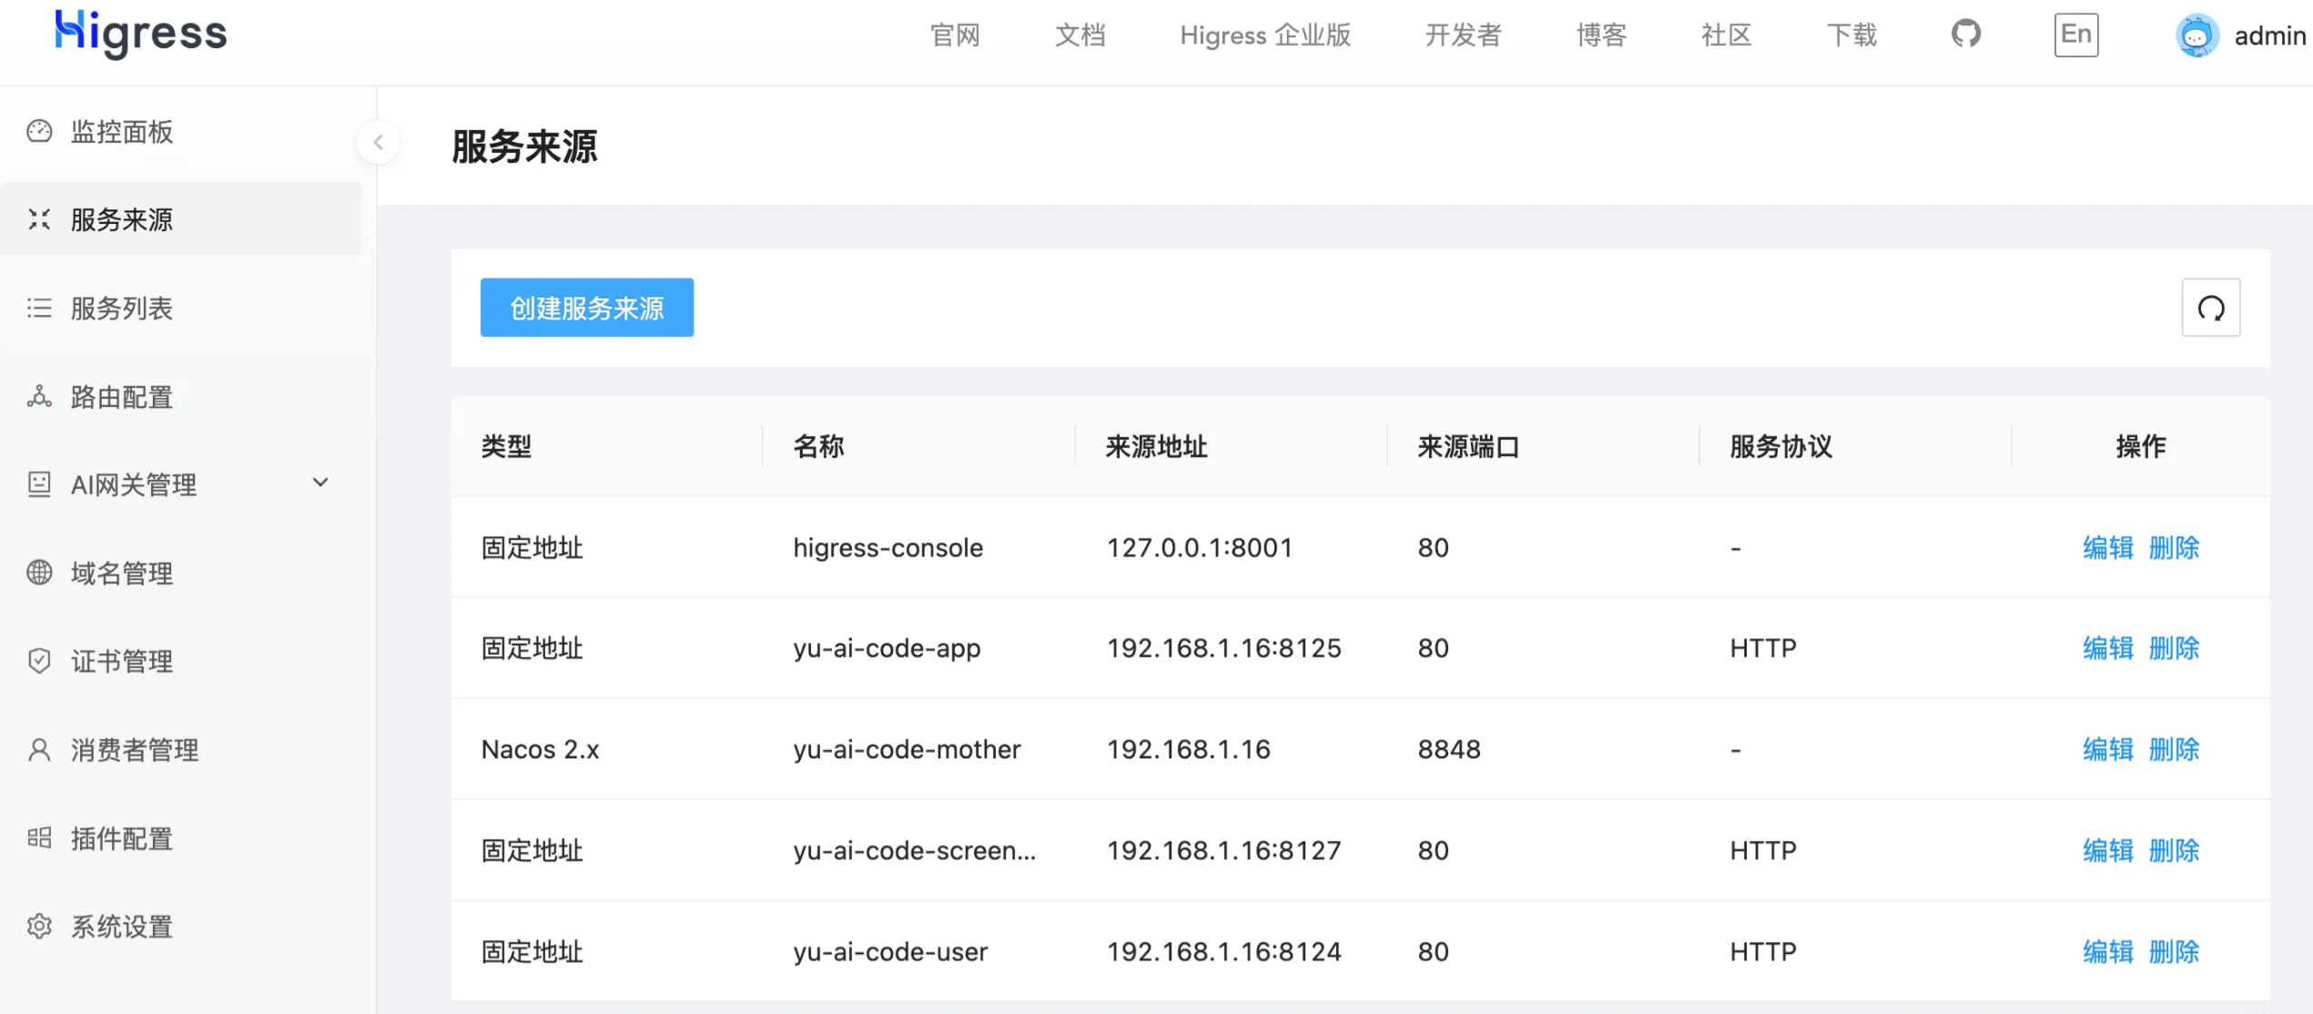Delete the yu-ai-code-user source
2313x1014 pixels.
click(2174, 952)
